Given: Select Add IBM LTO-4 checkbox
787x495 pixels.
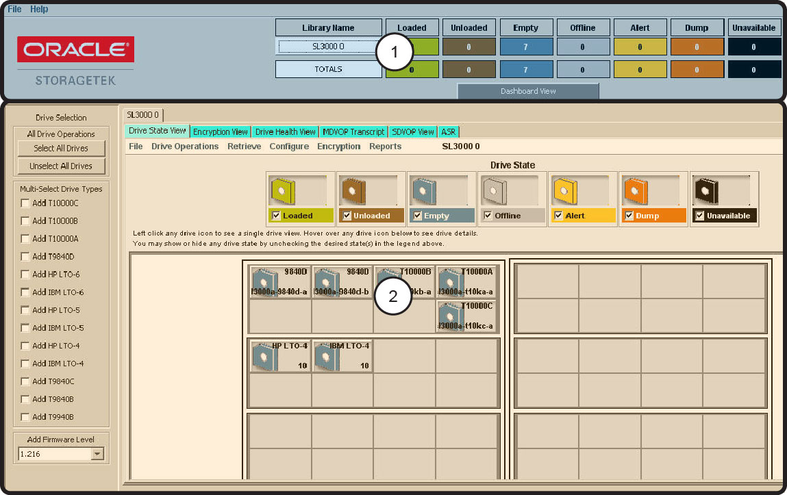Looking at the screenshot, I should [25, 363].
